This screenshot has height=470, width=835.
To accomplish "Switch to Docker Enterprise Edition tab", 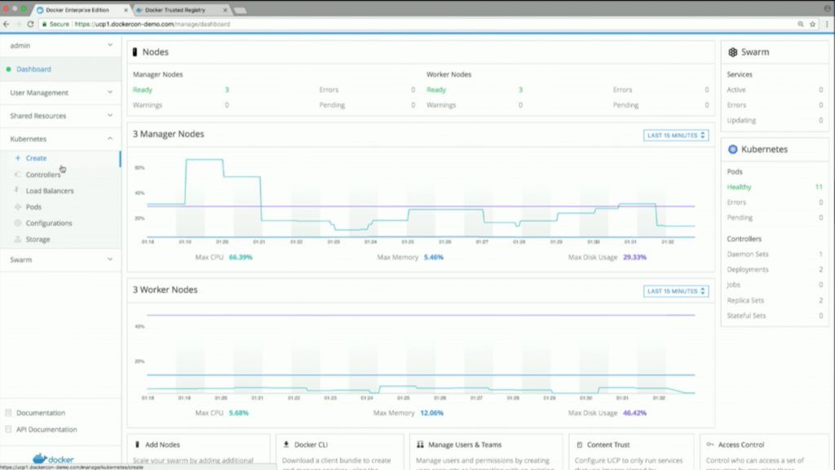I will pyautogui.click(x=77, y=10).
